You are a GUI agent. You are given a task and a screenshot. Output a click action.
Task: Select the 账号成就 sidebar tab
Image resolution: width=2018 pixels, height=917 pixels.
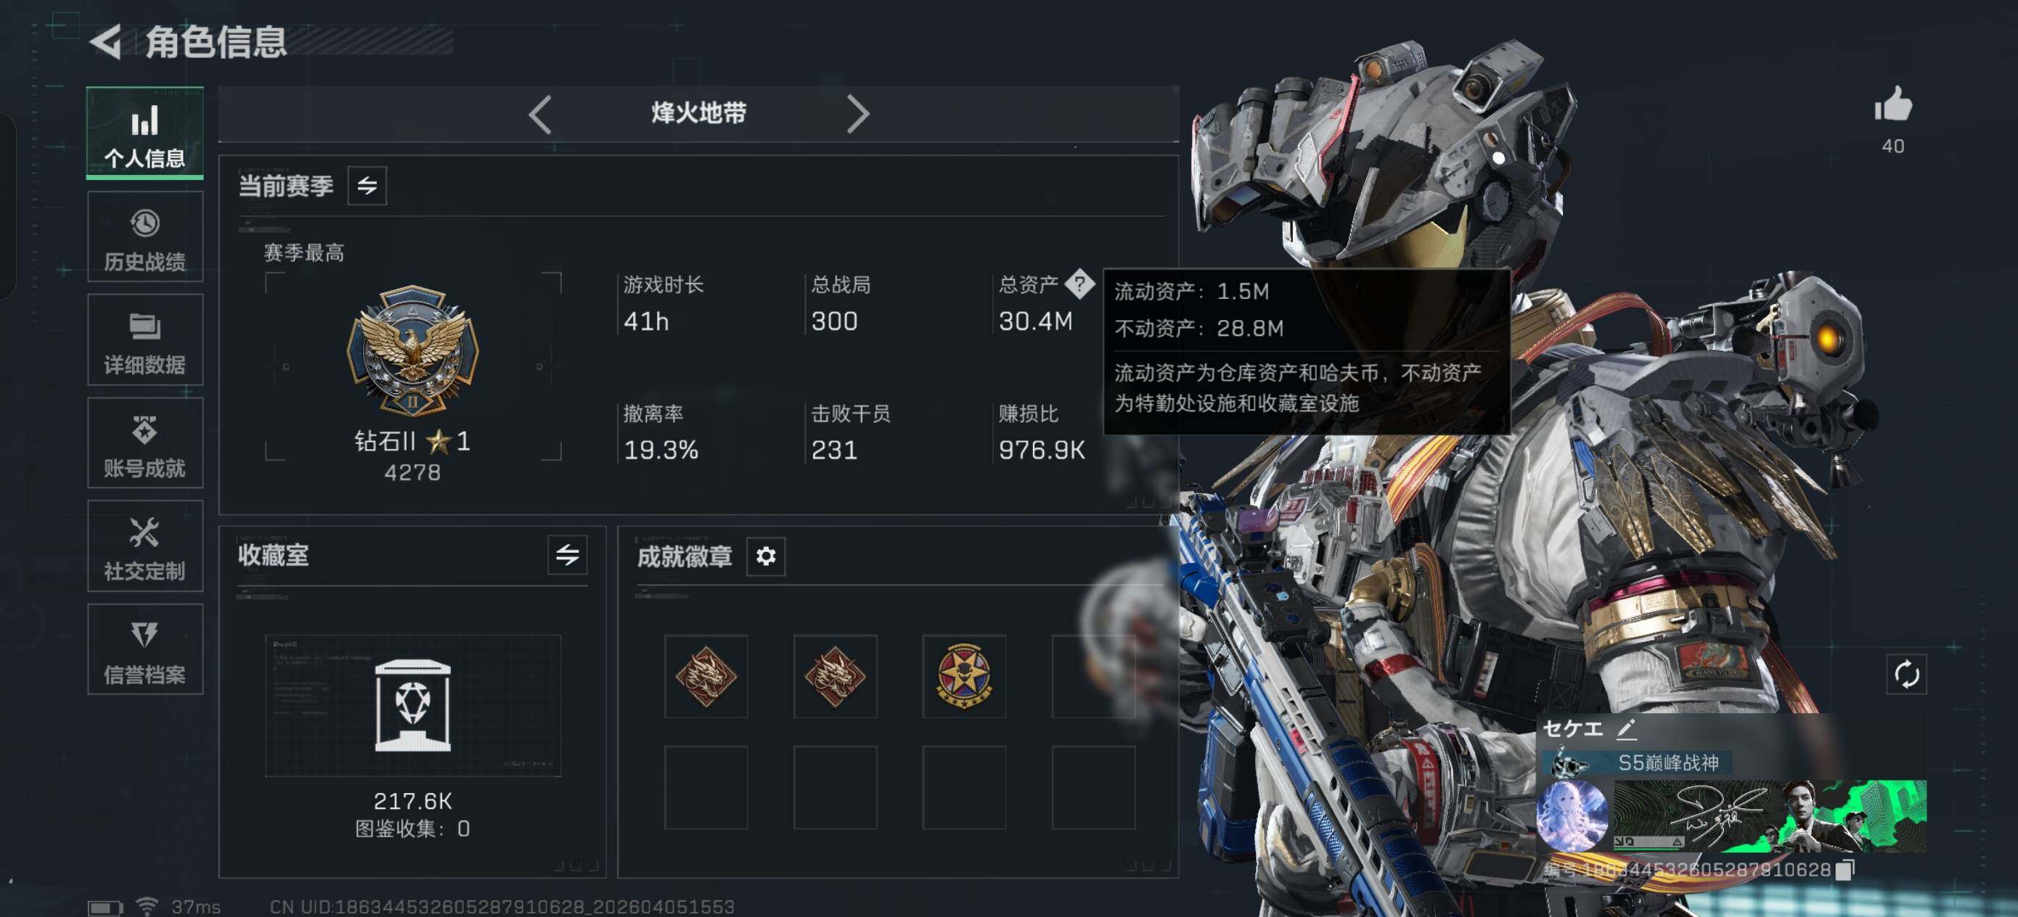click(x=145, y=443)
